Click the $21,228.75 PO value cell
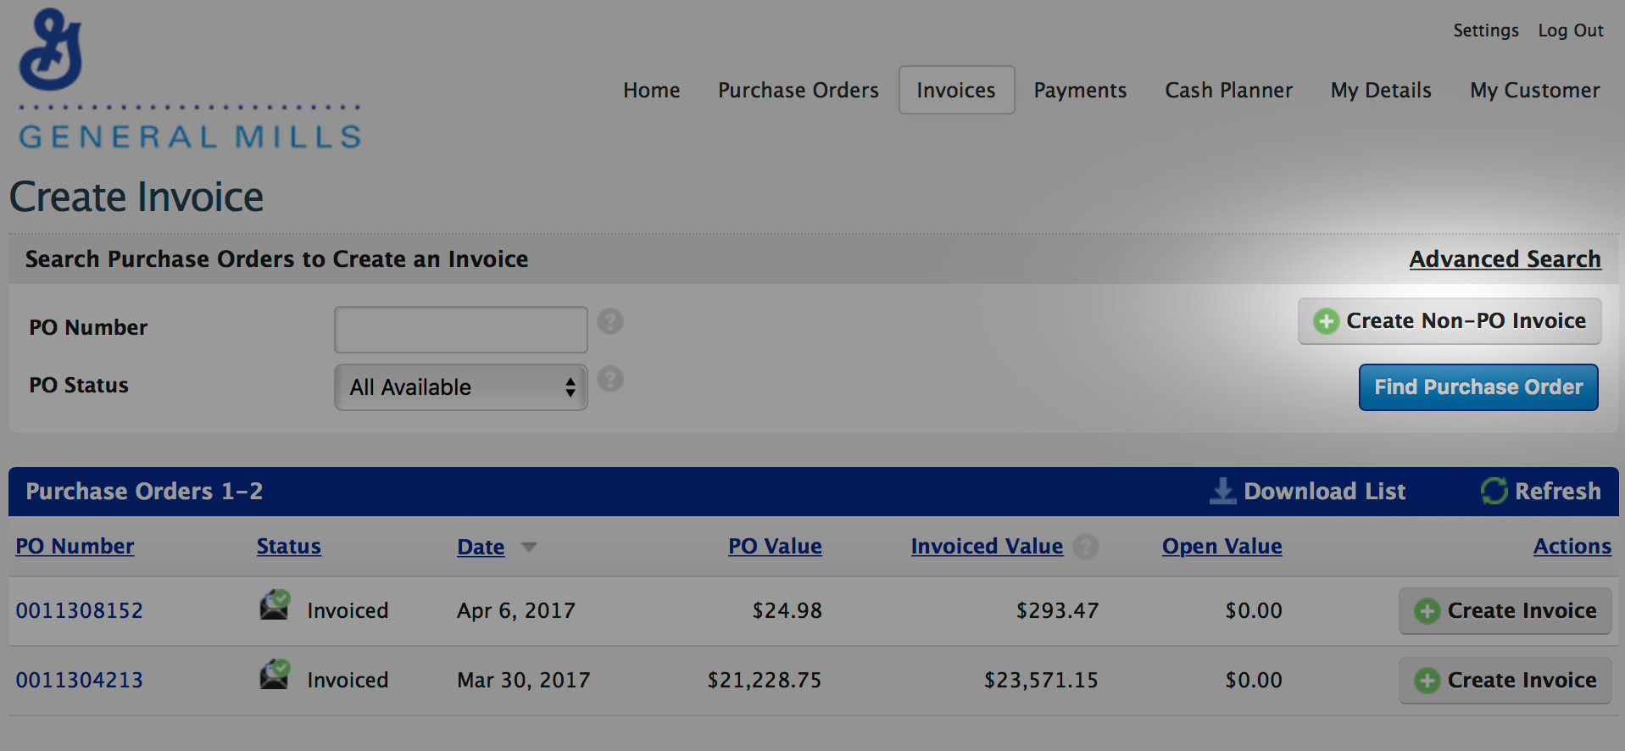The width and height of the screenshot is (1625, 751). tap(765, 681)
